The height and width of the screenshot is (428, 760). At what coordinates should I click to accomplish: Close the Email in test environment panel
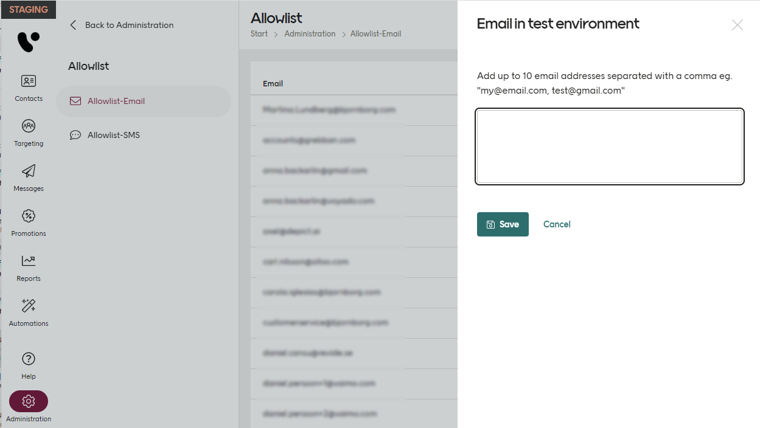[x=737, y=25]
